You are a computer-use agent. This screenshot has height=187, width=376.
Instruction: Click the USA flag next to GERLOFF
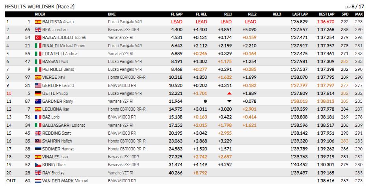point(38,85)
